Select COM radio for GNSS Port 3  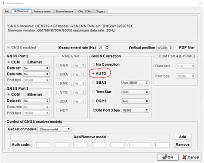pyautogui.click(x=9, y=94)
